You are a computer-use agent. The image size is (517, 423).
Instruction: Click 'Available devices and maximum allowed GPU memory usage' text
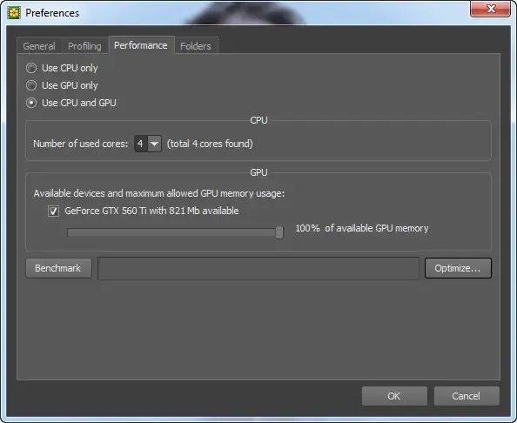[x=159, y=193]
